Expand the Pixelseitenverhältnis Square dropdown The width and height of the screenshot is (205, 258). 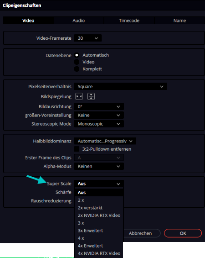coord(120,87)
